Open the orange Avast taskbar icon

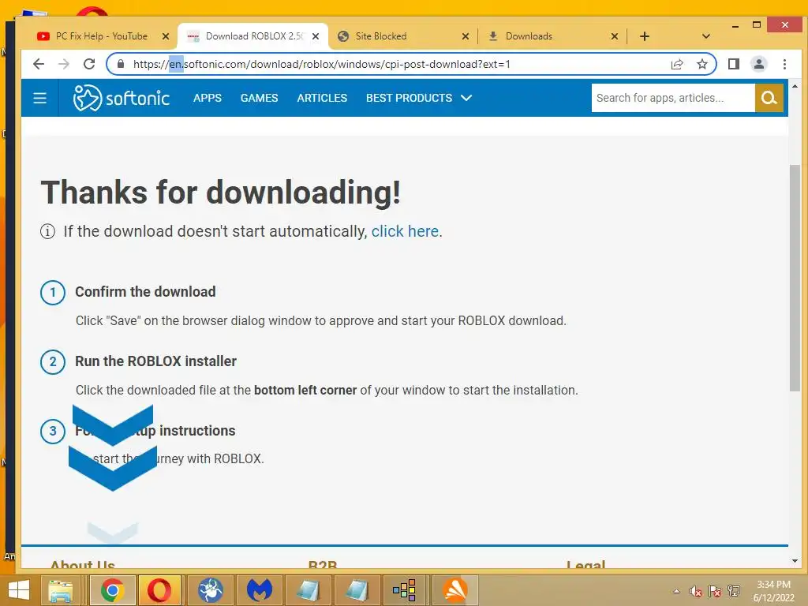pyautogui.click(x=455, y=590)
